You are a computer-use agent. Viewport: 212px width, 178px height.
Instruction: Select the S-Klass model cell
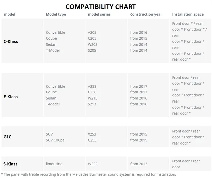tap(22, 164)
